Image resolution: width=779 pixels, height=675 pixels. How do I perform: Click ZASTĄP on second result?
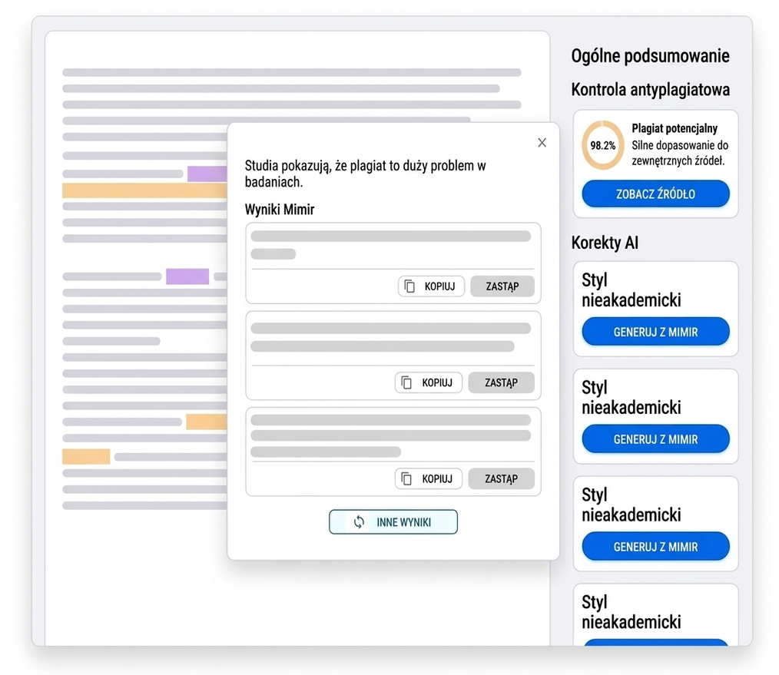[x=502, y=382]
